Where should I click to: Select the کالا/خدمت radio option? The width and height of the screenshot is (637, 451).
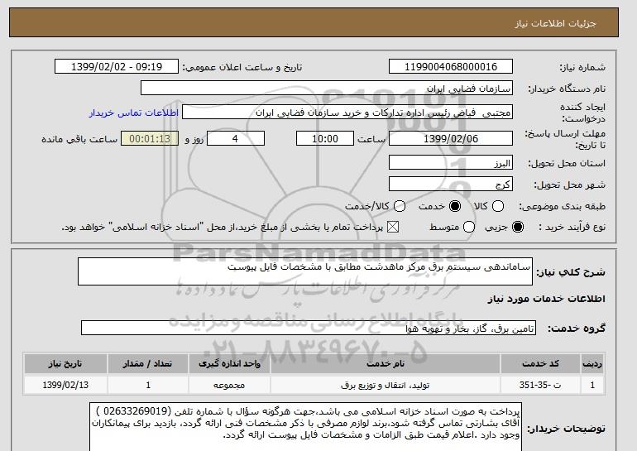pos(400,206)
